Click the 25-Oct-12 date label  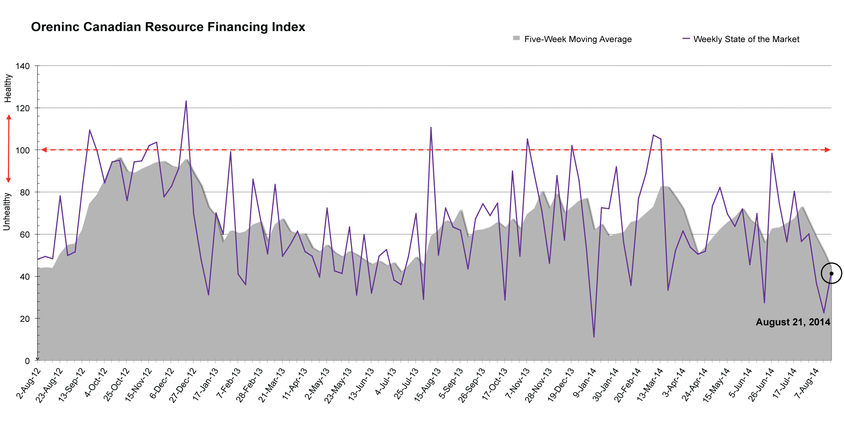(116, 385)
